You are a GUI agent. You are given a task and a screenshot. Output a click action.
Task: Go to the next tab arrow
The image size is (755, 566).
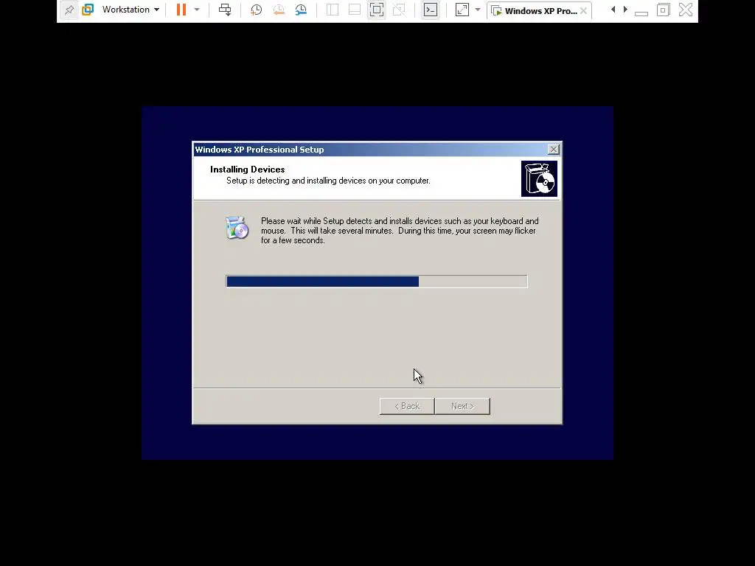[x=625, y=10]
